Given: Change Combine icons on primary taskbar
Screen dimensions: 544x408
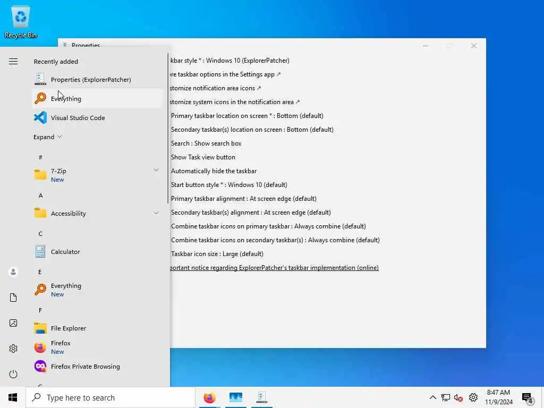Looking at the screenshot, I should tap(268, 226).
